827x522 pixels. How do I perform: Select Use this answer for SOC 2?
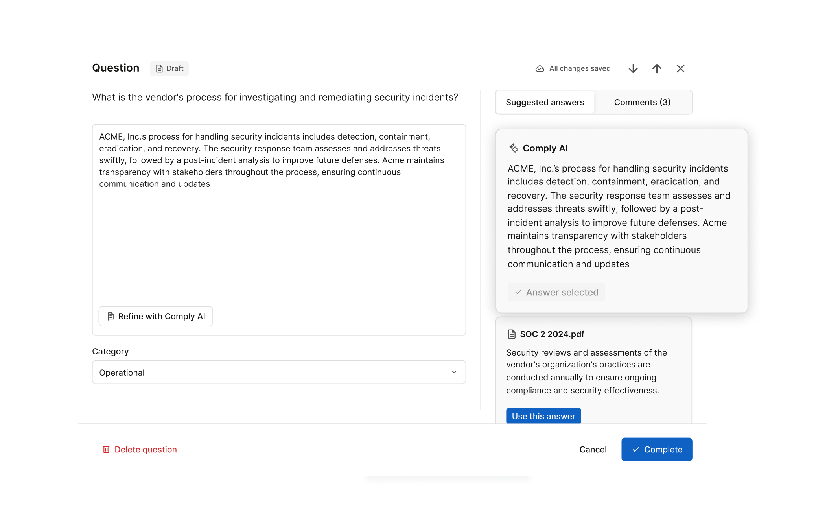(x=543, y=416)
